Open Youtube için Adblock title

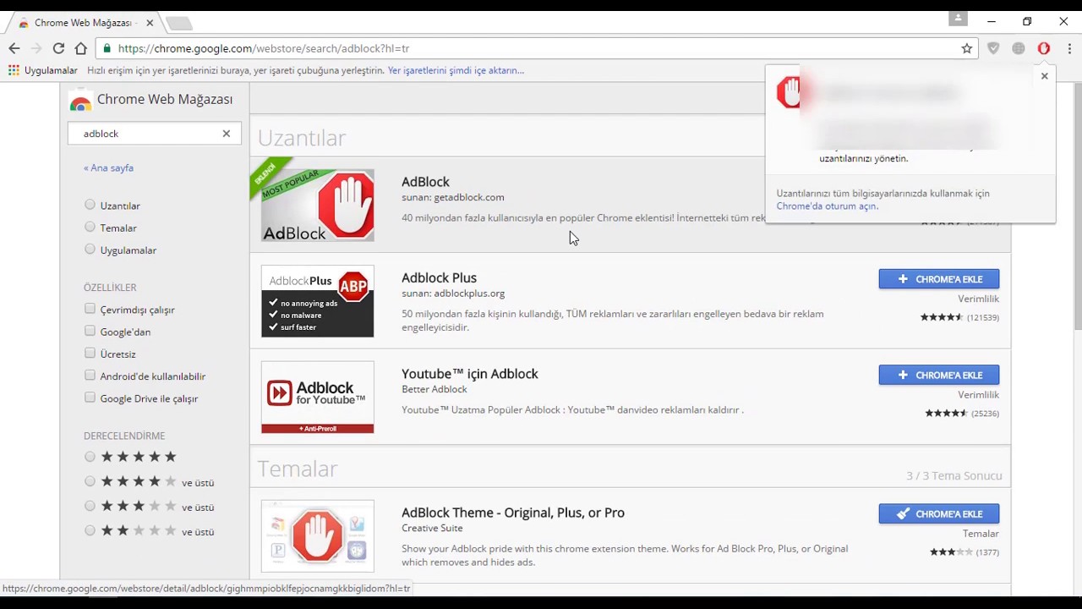[469, 374]
